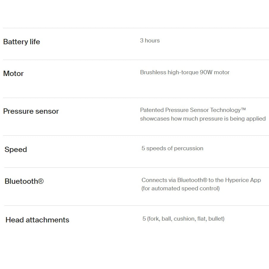Click the Battery life heading
The height and width of the screenshot is (269, 269).
[21, 42]
